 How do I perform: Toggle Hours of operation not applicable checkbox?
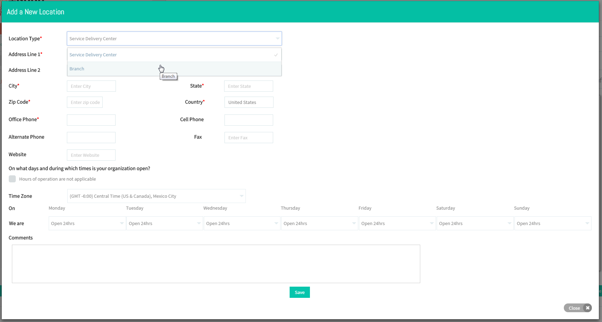[12, 179]
